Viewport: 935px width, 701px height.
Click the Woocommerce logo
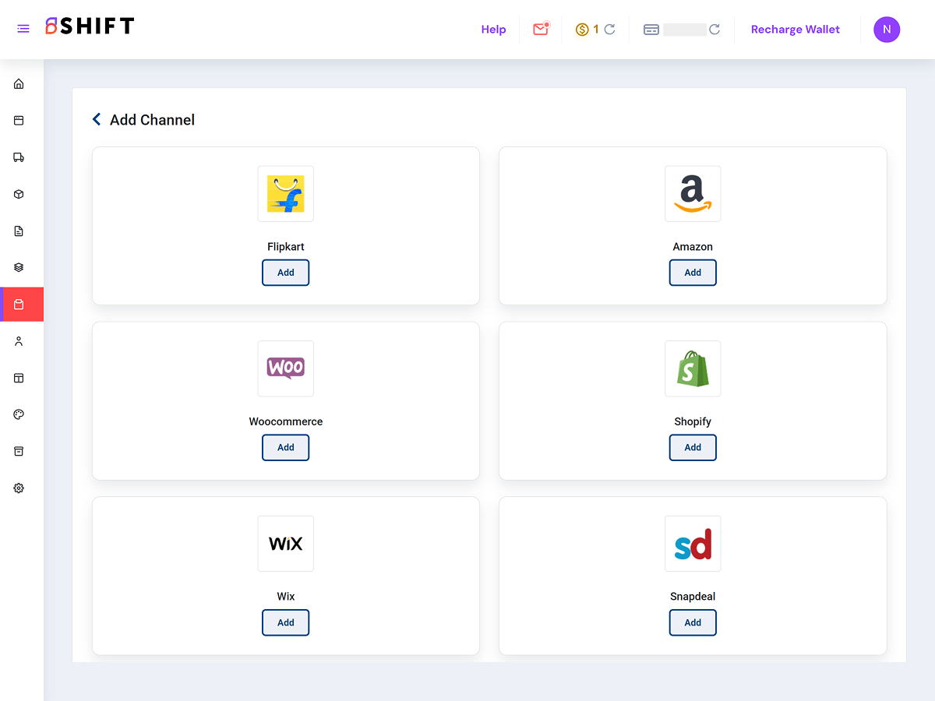(286, 368)
